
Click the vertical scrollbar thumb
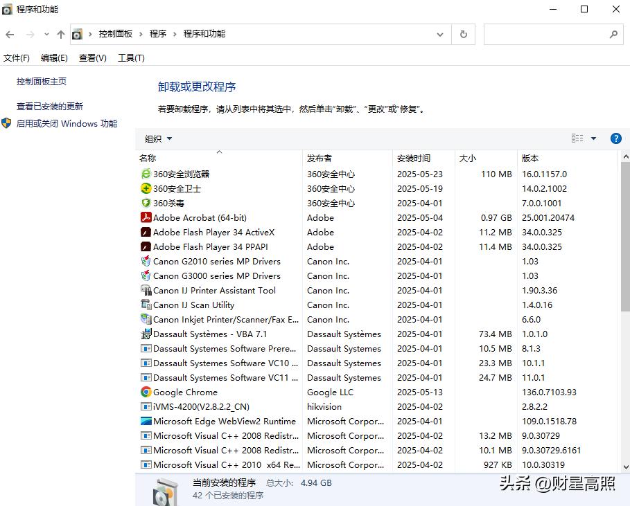coord(626,237)
